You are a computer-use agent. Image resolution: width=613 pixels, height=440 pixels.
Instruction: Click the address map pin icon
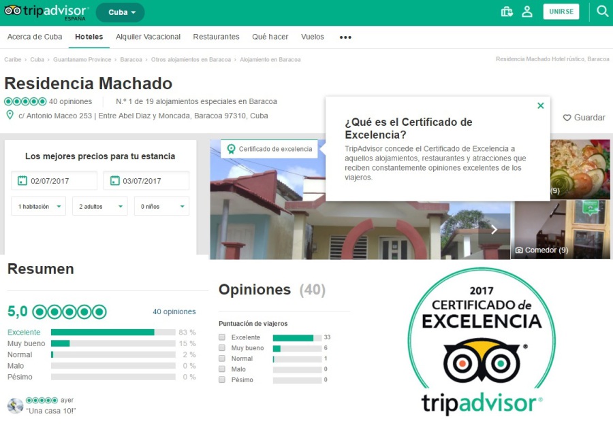pos(10,116)
